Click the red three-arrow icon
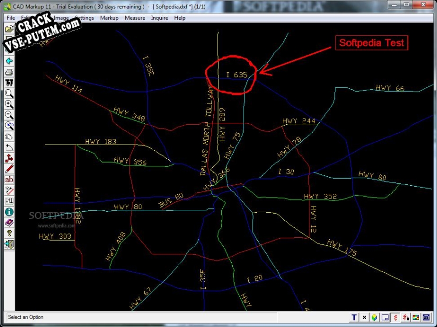437x327 pixels. click(9, 158)
